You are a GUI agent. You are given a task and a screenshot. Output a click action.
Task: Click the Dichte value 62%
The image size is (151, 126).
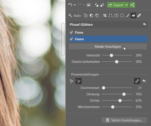[x=139, y=101]
